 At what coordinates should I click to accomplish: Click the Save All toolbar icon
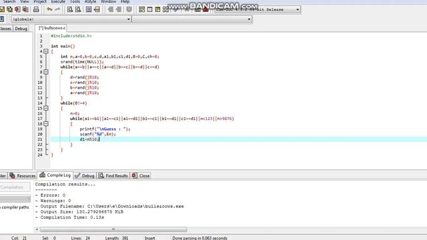pos(9,9)
